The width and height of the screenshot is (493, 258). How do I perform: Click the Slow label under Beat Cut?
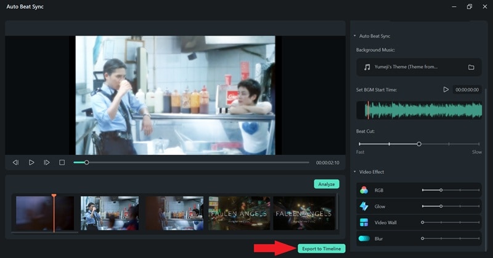tap(476, 152)
